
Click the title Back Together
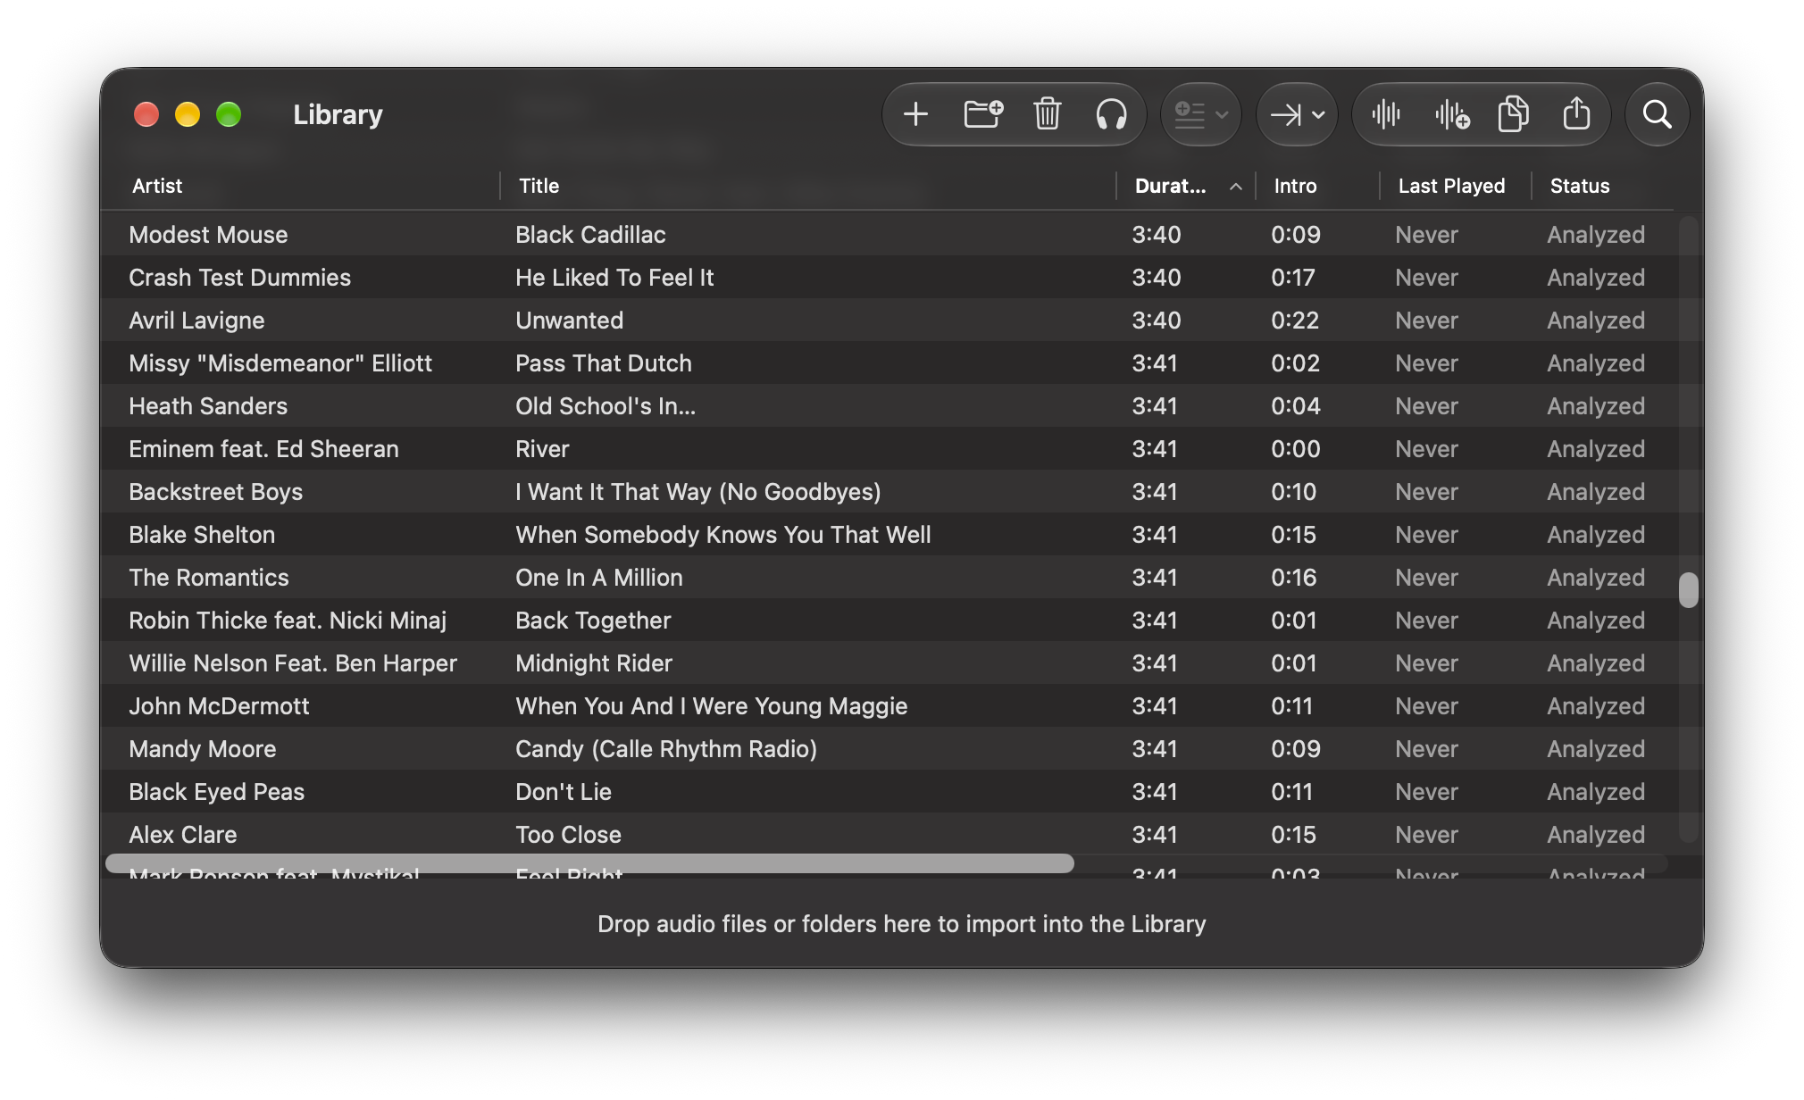point(593,620)
